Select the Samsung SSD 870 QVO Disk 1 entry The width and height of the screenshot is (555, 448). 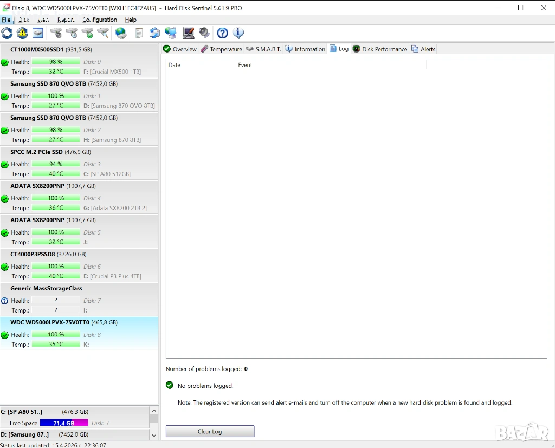[x=79, y=94]
